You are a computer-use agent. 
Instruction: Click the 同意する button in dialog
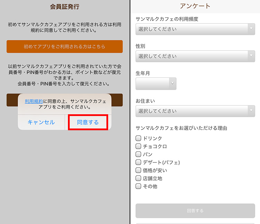point(88,122)
